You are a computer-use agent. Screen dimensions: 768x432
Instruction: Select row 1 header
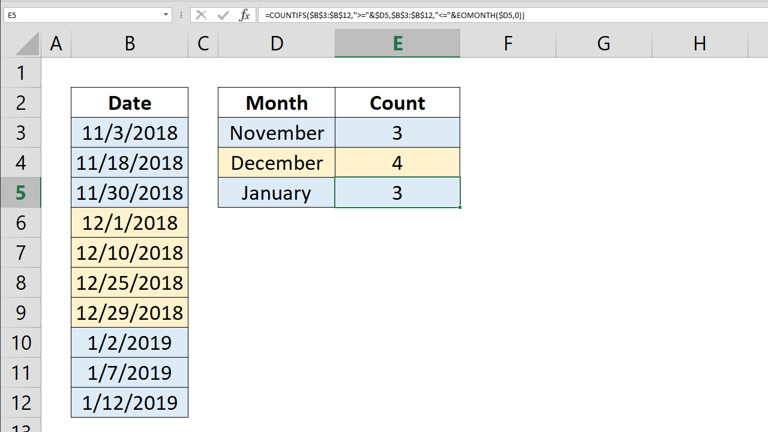[20, 73]
